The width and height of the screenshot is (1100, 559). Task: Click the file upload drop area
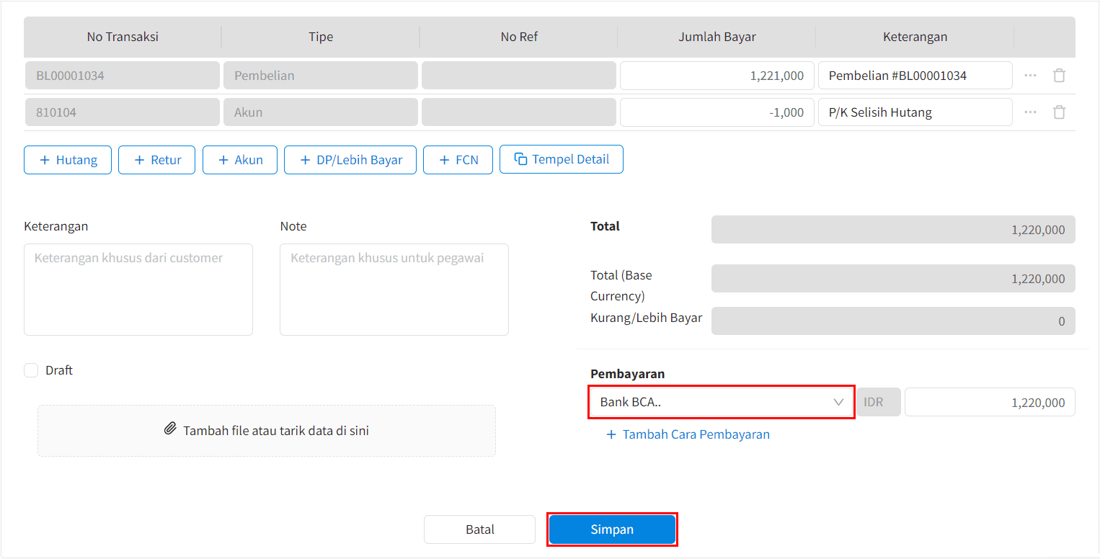click(267, 431)
